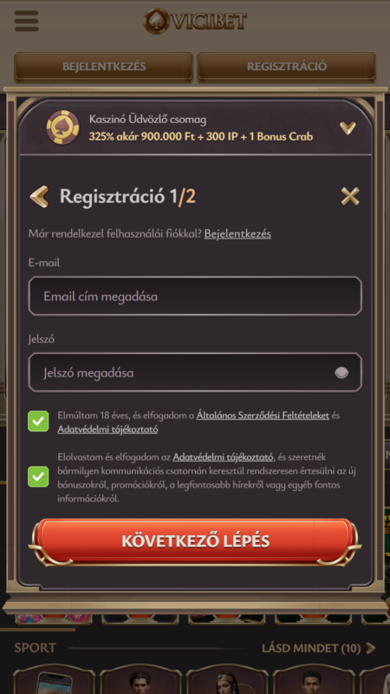Focus the Email cím megadása field
The width and height of the screenshot is (390, 694).
[195, 296]
